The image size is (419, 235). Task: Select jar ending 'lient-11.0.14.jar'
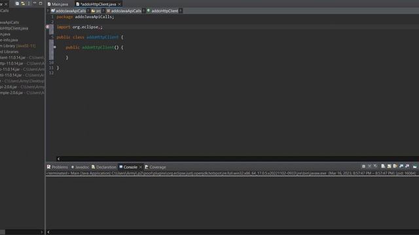pos(22,57)
